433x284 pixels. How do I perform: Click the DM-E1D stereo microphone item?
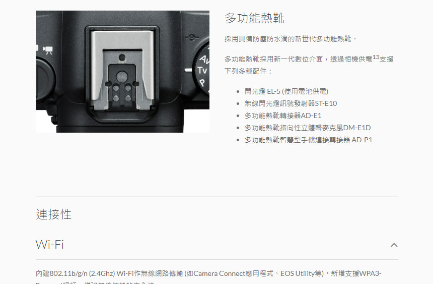(307, 128)
